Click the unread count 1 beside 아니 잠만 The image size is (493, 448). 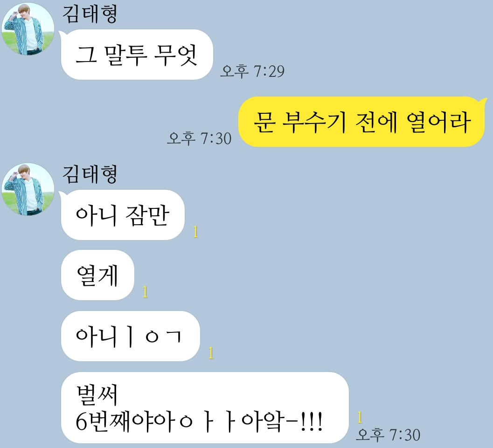point(195,232)
